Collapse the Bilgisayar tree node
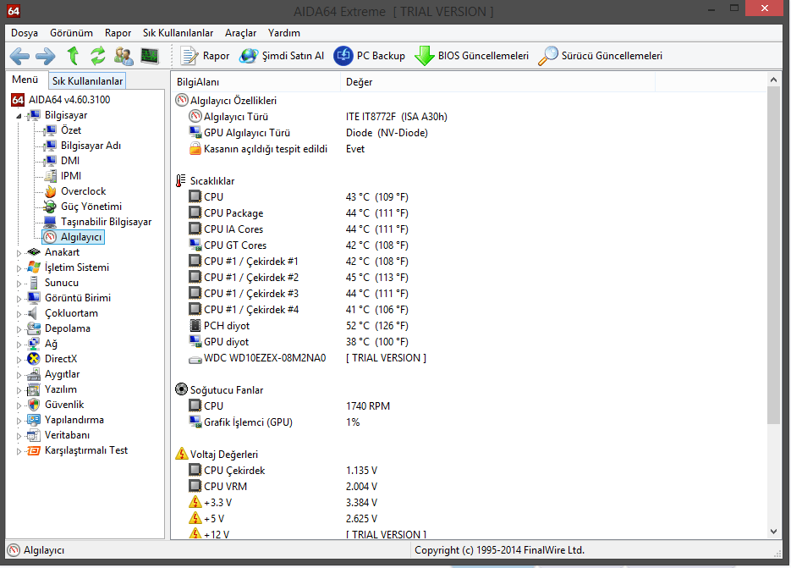The image size is (791, 568). [19, 116]
